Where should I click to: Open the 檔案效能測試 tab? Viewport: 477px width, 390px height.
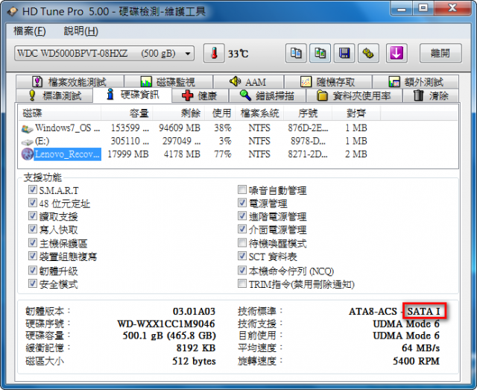[70, 81]
